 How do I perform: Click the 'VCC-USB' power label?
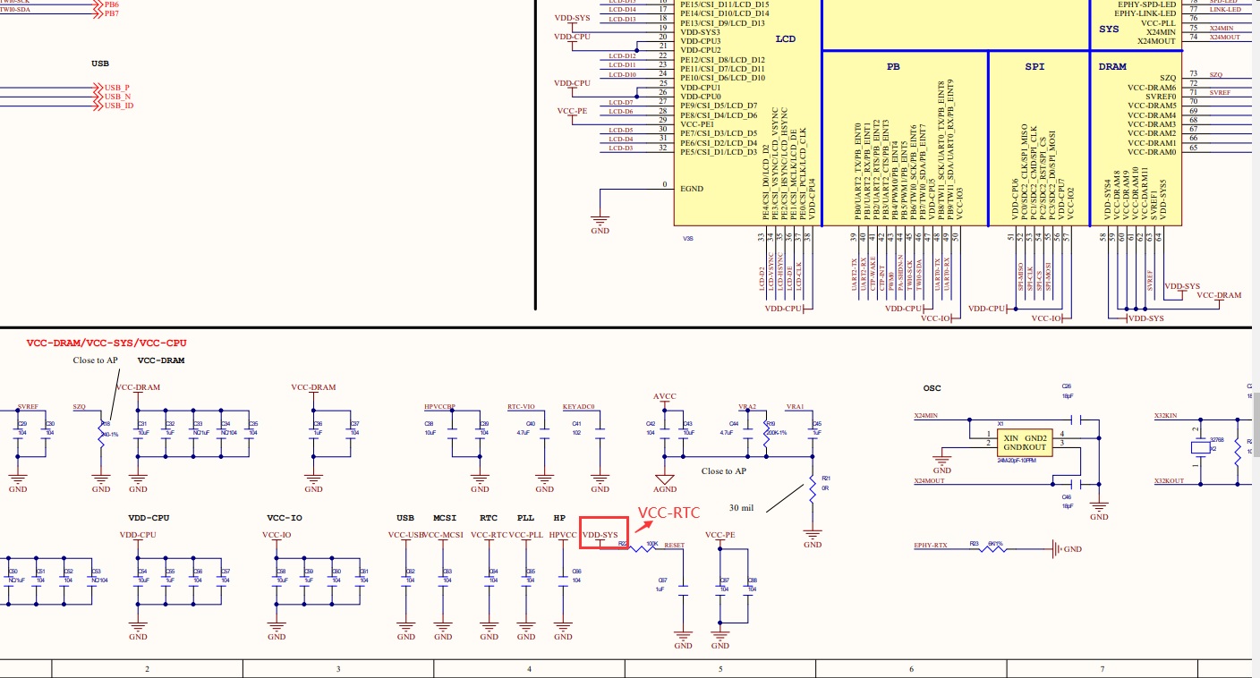coord(405,535)
